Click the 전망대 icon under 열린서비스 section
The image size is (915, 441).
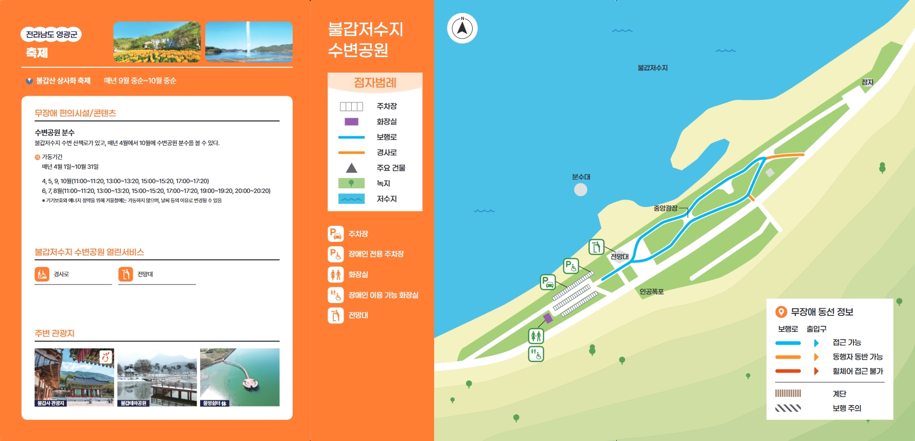click(125, 274)
